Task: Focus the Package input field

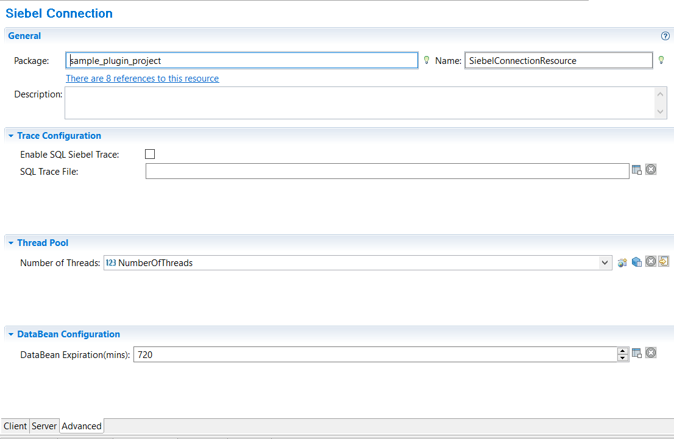Action: point(241,60)
